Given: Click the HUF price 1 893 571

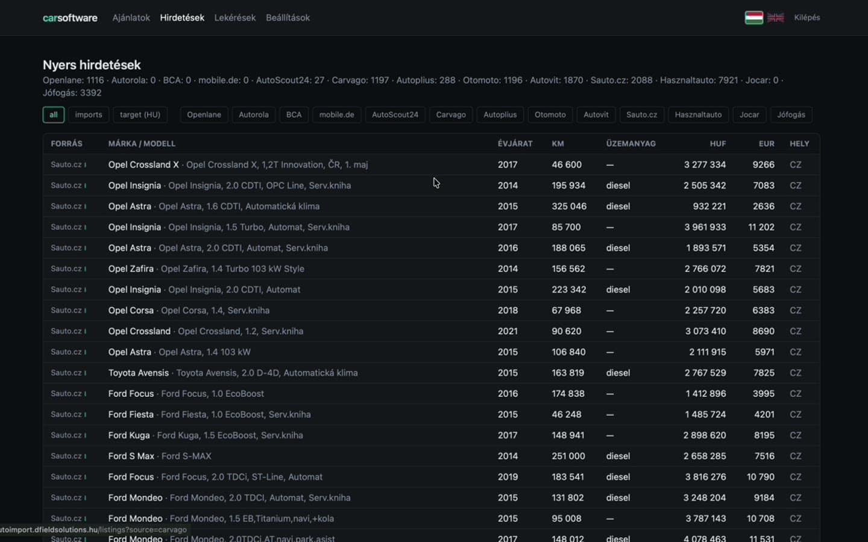Looking at the screenshot, I should 706,248.
